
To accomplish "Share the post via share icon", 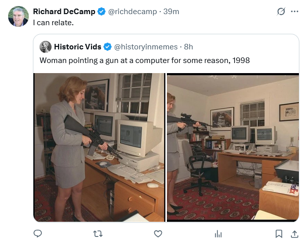I will (294, 233).
